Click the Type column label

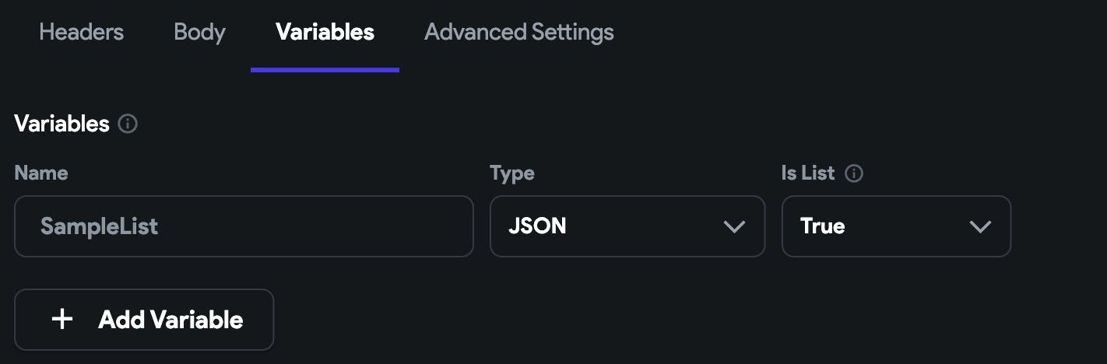pyautogui.click(x=511, y=173)
